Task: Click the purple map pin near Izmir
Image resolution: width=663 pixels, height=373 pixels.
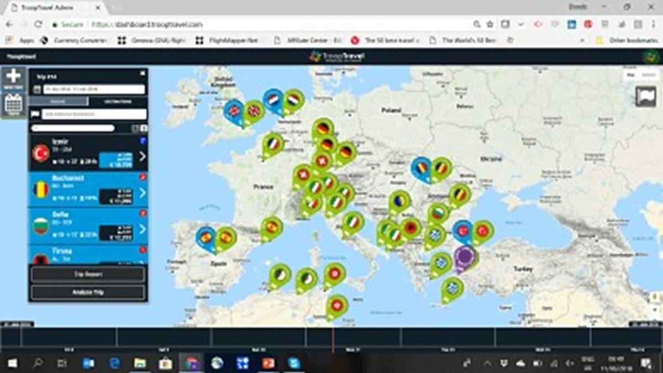Action: [466, 258]
